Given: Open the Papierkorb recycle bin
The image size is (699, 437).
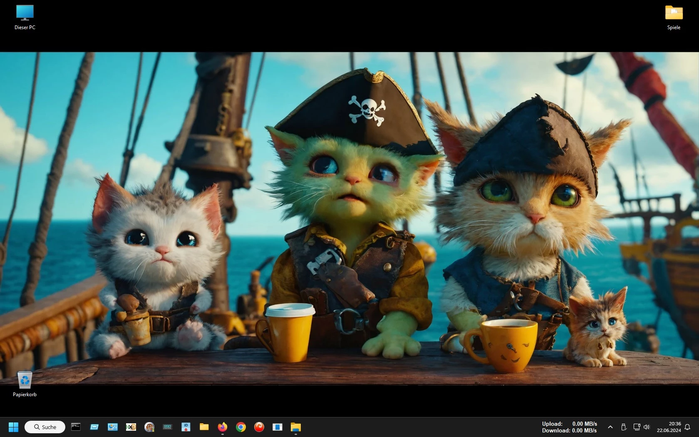Looking at the screenshot, I should pyautogui.click(x=25, y=384).
